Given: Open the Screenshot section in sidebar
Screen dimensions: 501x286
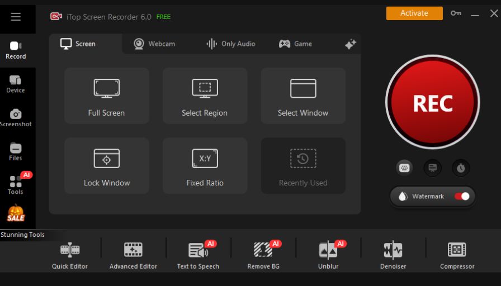Looking at the screenshot, I should [x=16, y=118].
